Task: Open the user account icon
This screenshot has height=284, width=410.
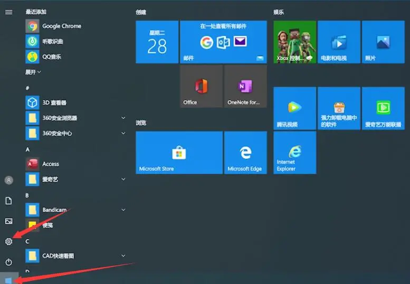Action: pos(8,180)
